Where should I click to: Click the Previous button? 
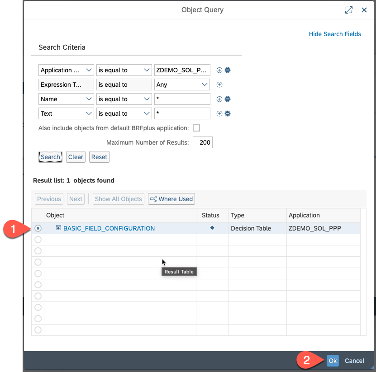(49, 199)
